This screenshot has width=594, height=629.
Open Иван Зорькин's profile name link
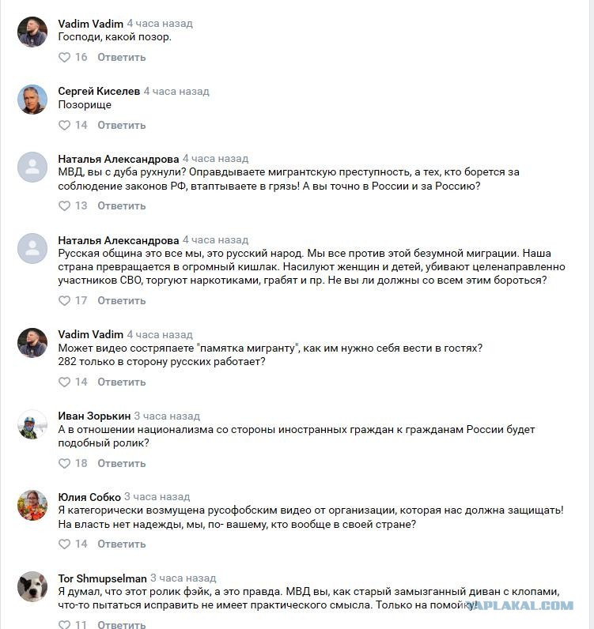click(94, 416)
